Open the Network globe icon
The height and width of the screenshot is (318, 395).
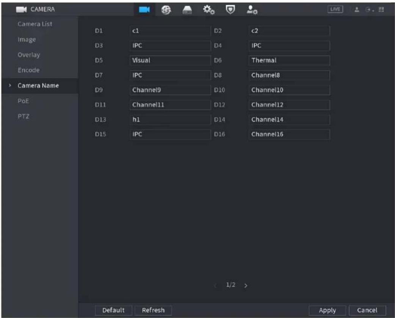[166, 10]
